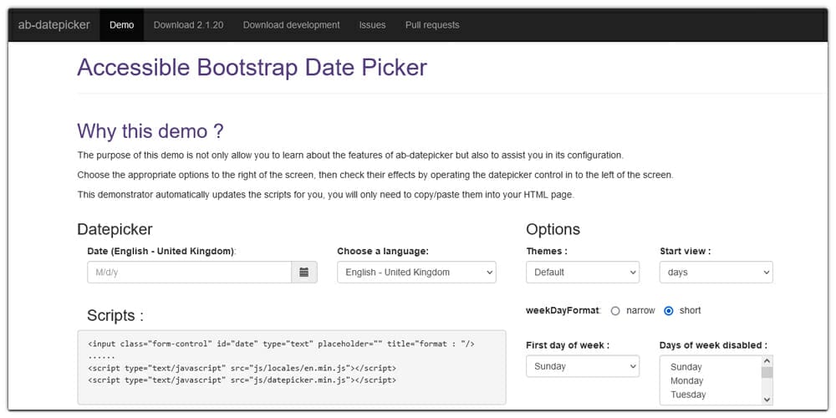This screenshot has height=418, width=836.
Task: Click the Accessible Bootstrap Date Picker heading
Action: [252, 69]
